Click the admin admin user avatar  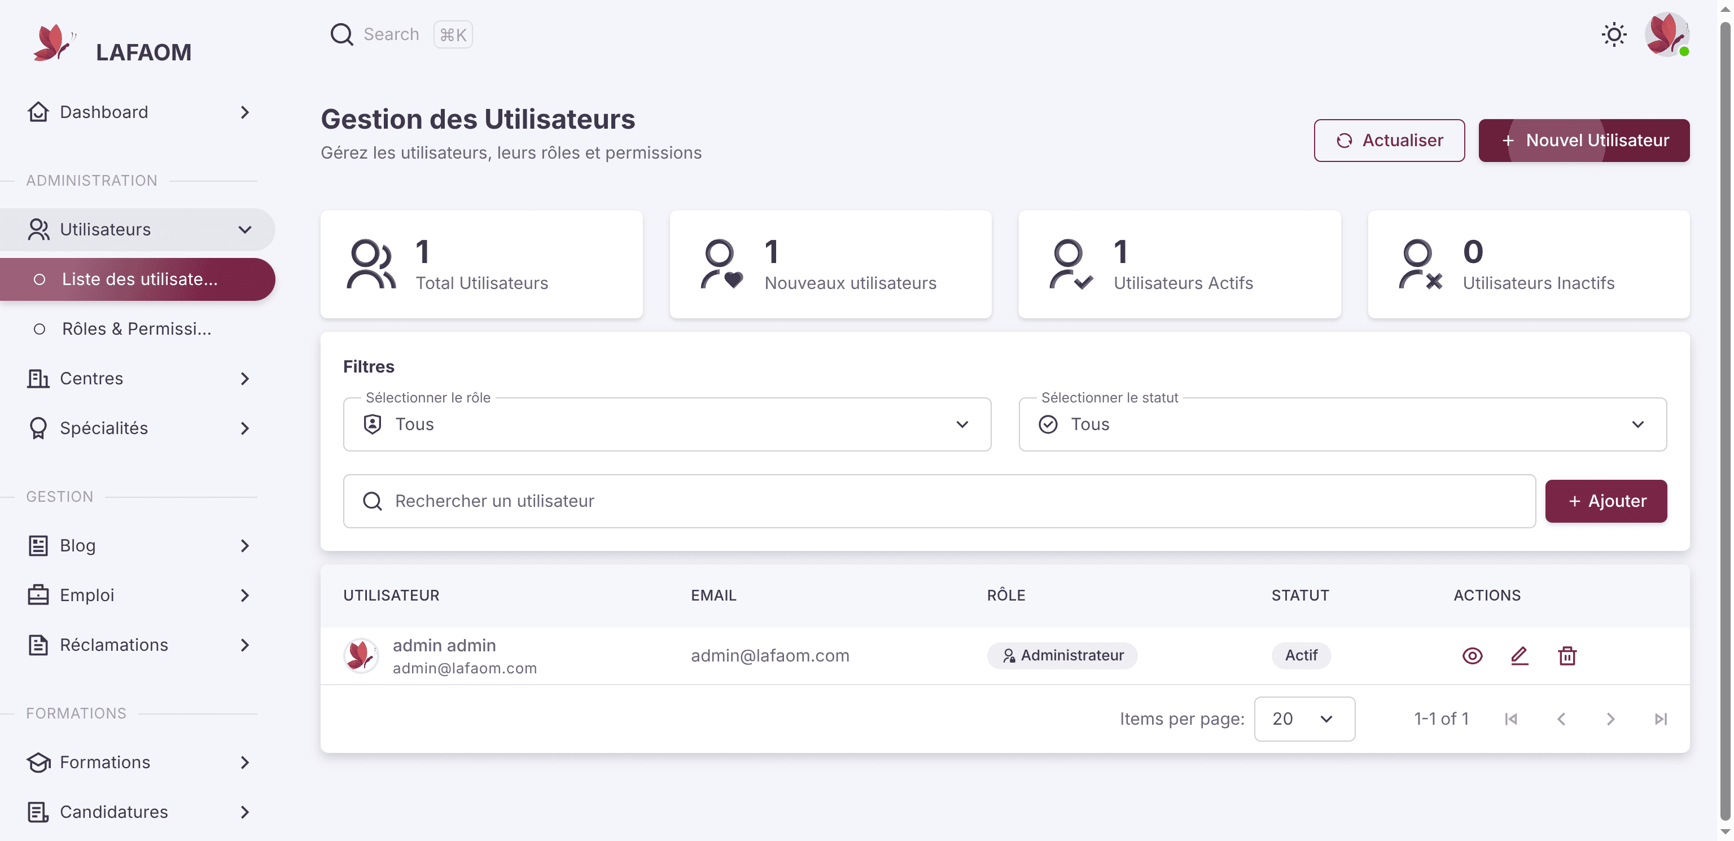pos(361,656)
